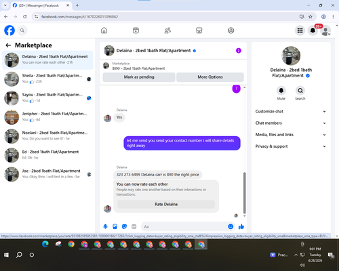
Task: Click the browser reload button
Action: (x=25, y=17)
